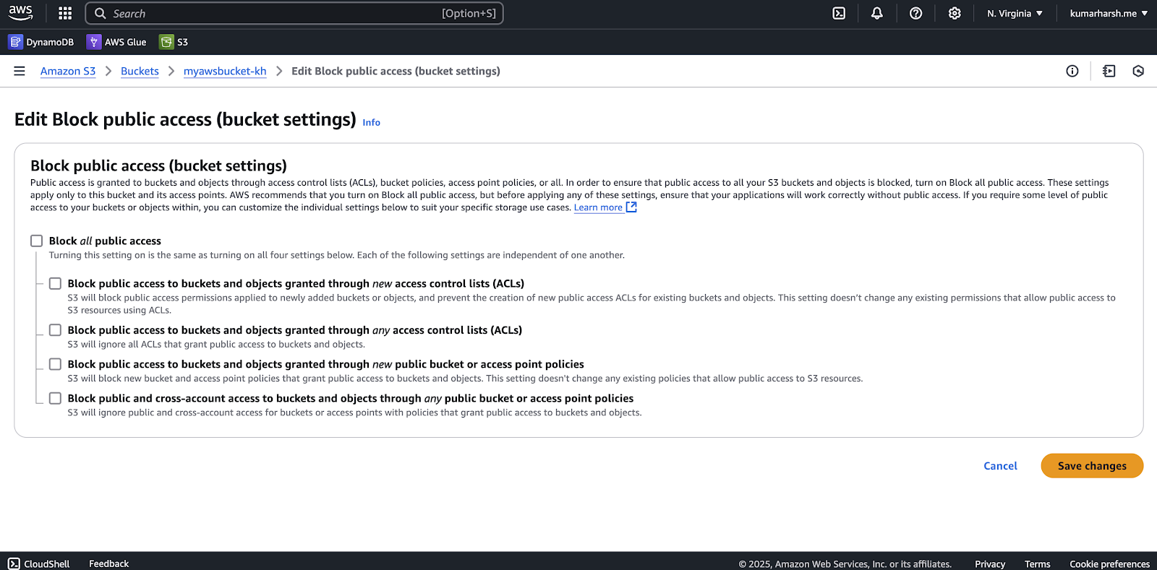Click the current breadcrumb 'Edit Block public access (bucket settings)'
This screenshot has height=570, width=1157.
point(396,71)
